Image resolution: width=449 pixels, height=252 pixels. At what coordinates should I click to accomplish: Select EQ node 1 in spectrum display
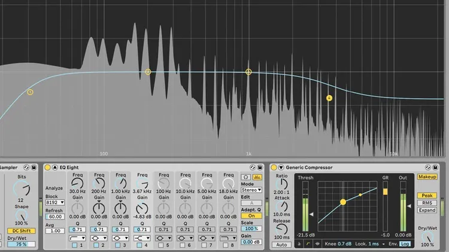tap(30, 92)
